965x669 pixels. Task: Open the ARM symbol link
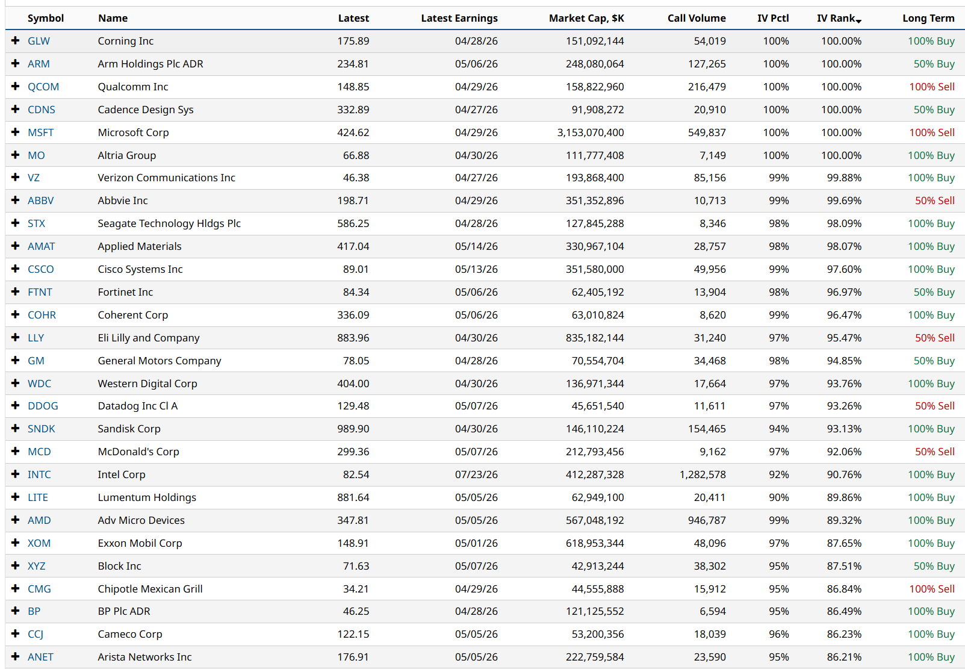tap(39, 64)
